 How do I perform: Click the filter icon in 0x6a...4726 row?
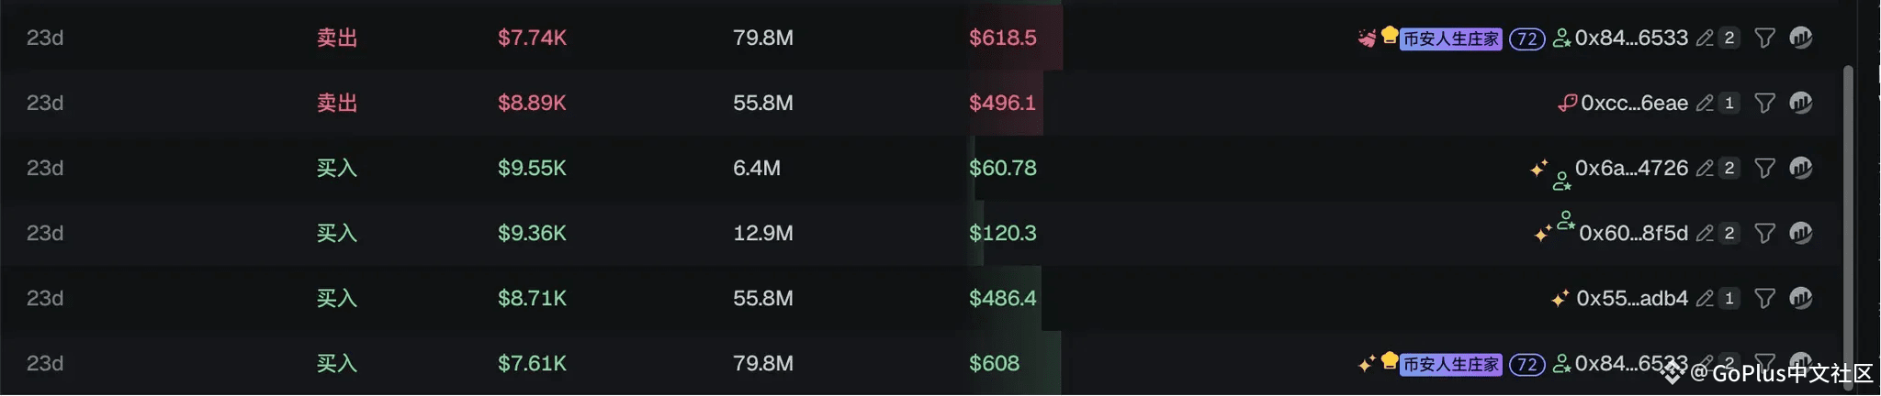pos(1764,168)
